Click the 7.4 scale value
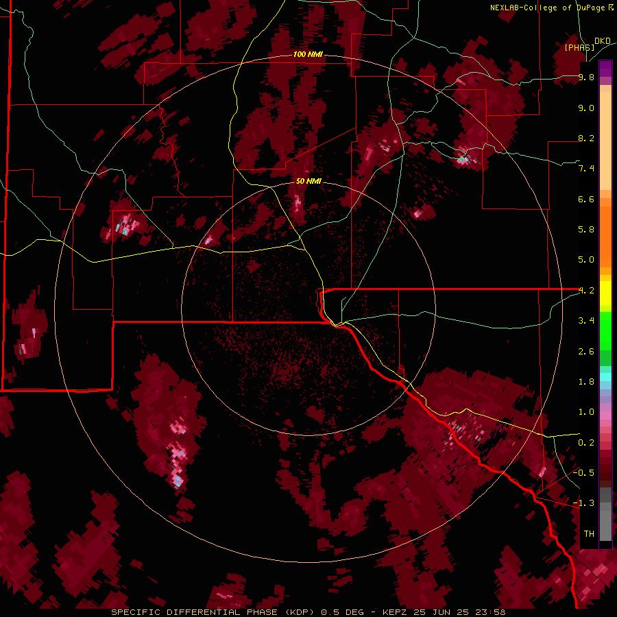 [586, 169]
